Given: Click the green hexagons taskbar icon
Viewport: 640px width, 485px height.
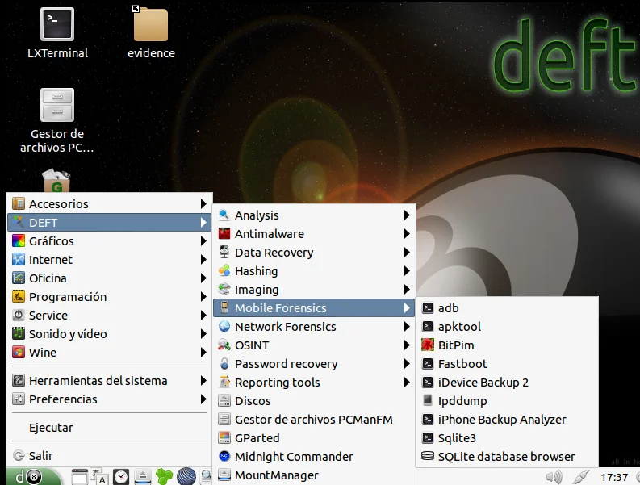Looking at the screenshot, I should click(164, 476).
